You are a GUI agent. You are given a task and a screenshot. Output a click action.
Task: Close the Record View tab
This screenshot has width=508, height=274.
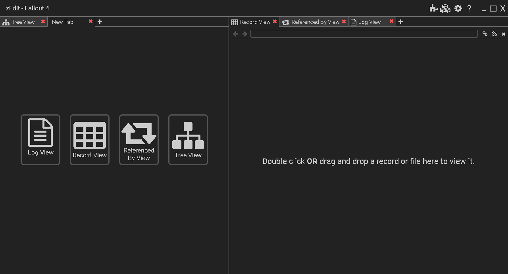pyautogui.click(x=275, y=21)
